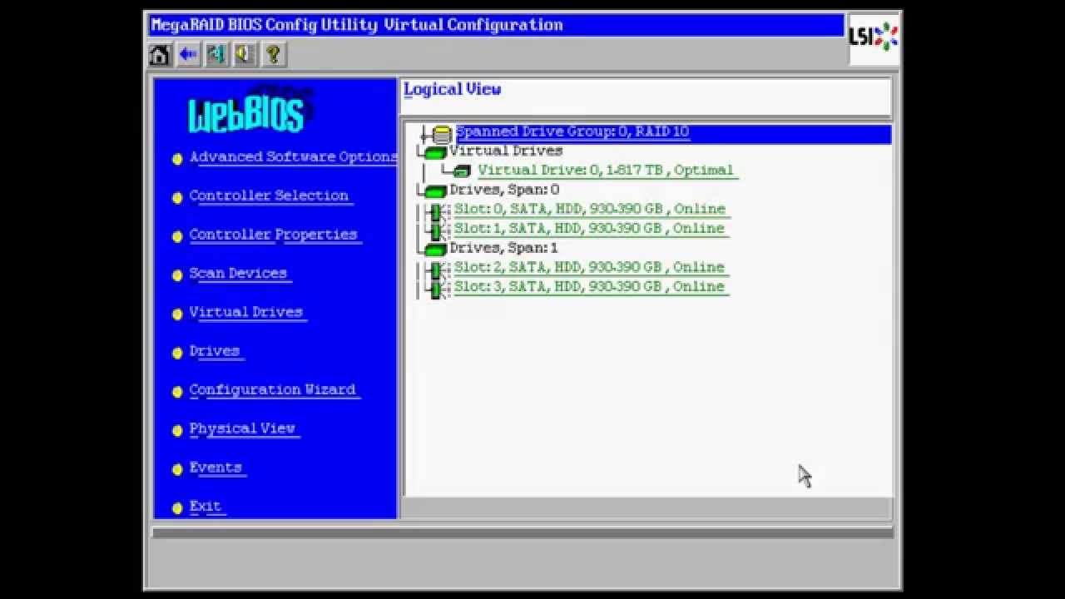Click the Logical View heading
Image resolution: width=1065 pixels, height=599 pixels.
453,89
